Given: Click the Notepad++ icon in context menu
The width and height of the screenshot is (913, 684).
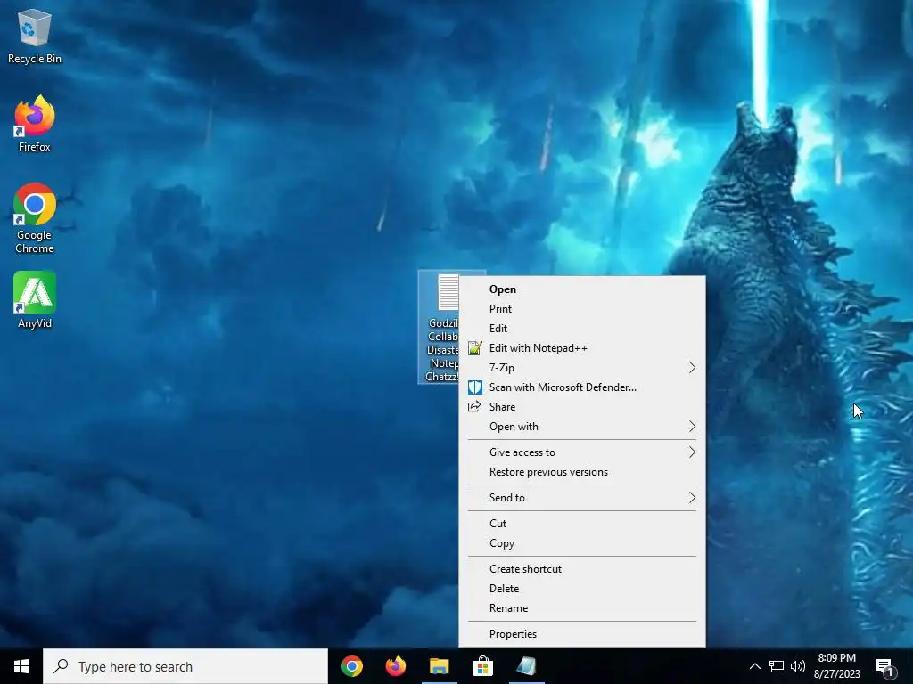Looking at the screenshot, I should pyautogui.click(x=475, y=348).
